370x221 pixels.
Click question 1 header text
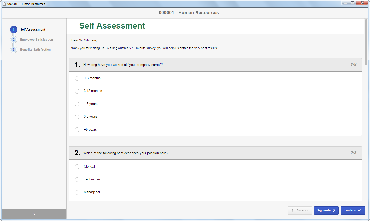tap(123, 65)
